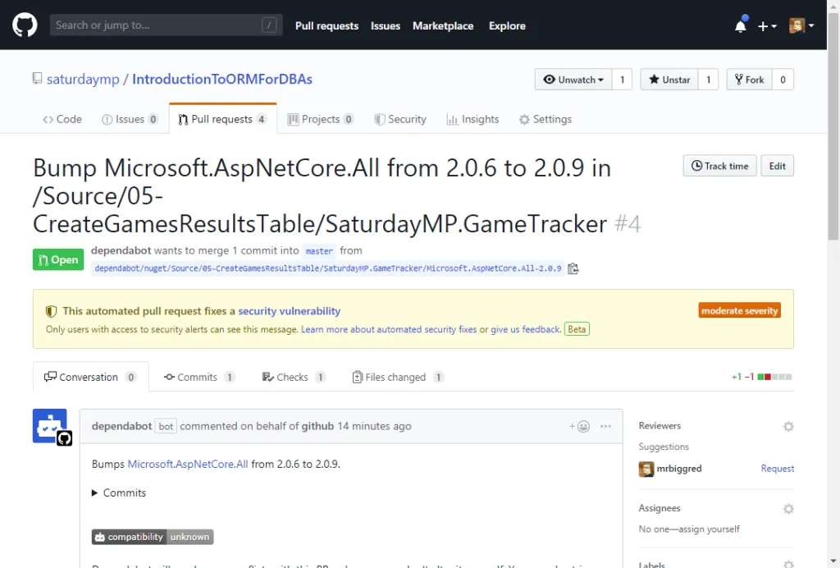Click the master base branch label
The height and width of the screenshot is (568, 840).
pos(319,251)
